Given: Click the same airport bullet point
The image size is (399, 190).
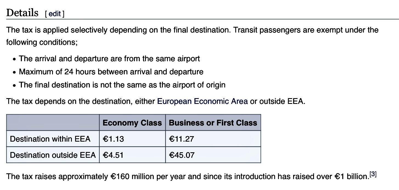Looking at the screenshot, I should pos(109,59).
